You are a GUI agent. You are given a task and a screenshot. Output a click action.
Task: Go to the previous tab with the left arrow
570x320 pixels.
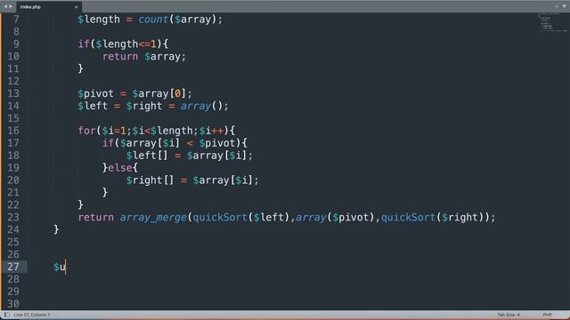click(5, 6)
